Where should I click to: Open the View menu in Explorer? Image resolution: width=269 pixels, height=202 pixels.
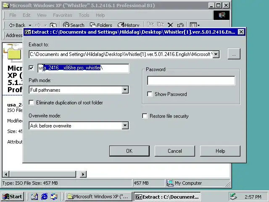(42, 15)
